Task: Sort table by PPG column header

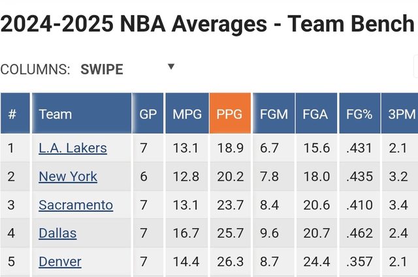Action: tap(229, 114)
